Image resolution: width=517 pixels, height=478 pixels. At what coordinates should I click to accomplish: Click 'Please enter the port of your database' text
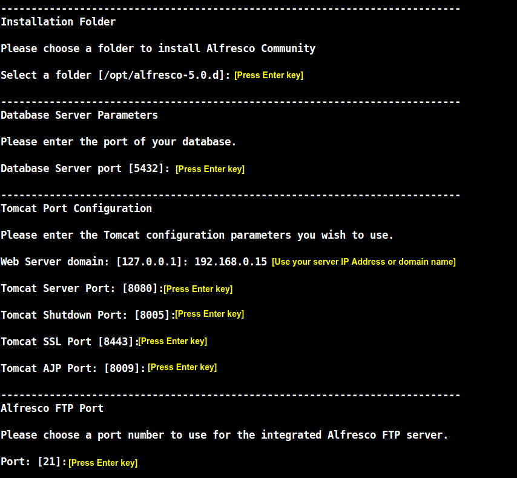point(119,142)
